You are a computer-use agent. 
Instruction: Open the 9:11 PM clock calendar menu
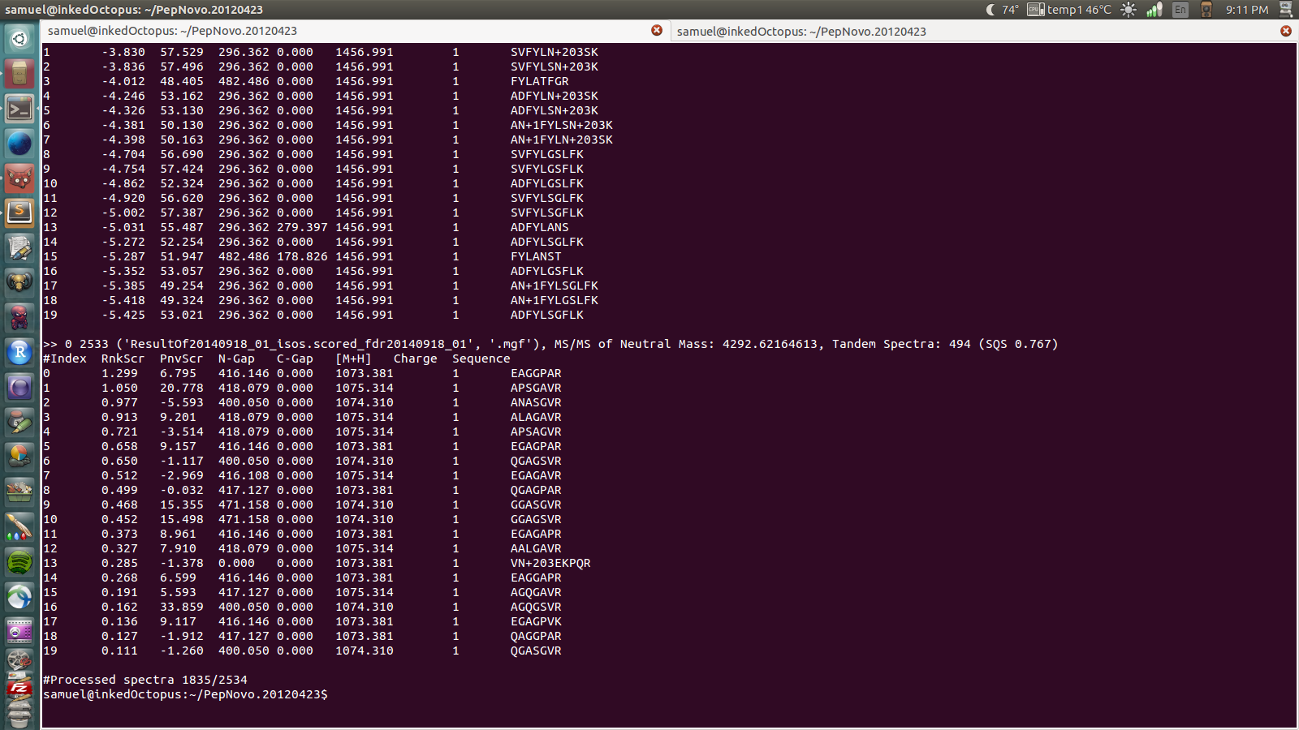pos(1247,10)
